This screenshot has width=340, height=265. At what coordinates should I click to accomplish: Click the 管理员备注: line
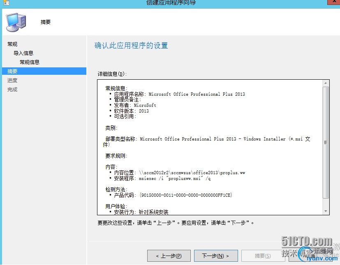pyautogui.click(x=127, y=100)
